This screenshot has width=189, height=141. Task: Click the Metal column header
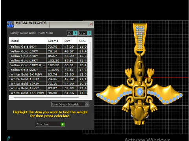27,41
